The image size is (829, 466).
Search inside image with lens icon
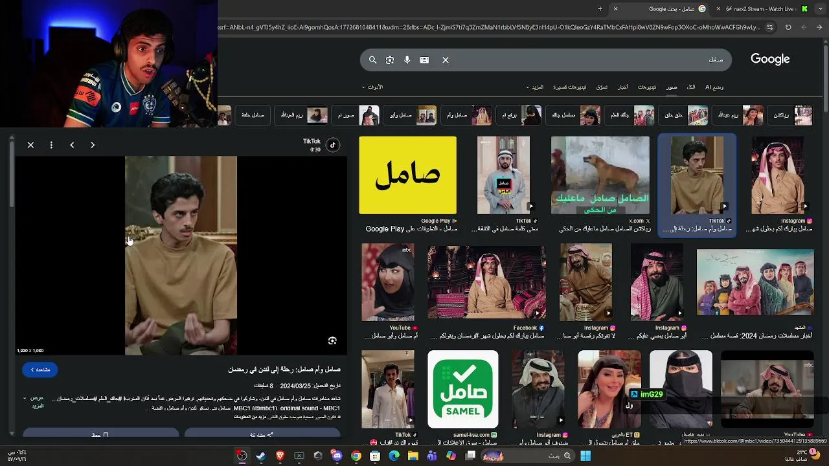click(x=332, y=340)
